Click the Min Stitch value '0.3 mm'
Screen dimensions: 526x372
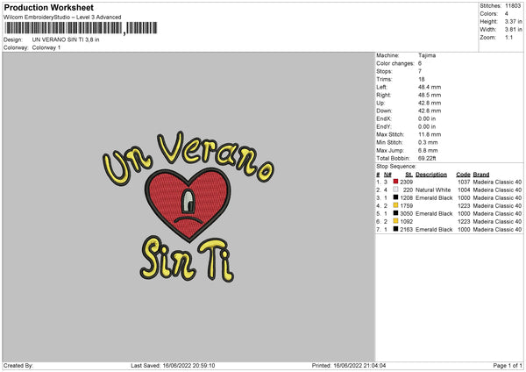pyautogui.click(x=428, y=142)
